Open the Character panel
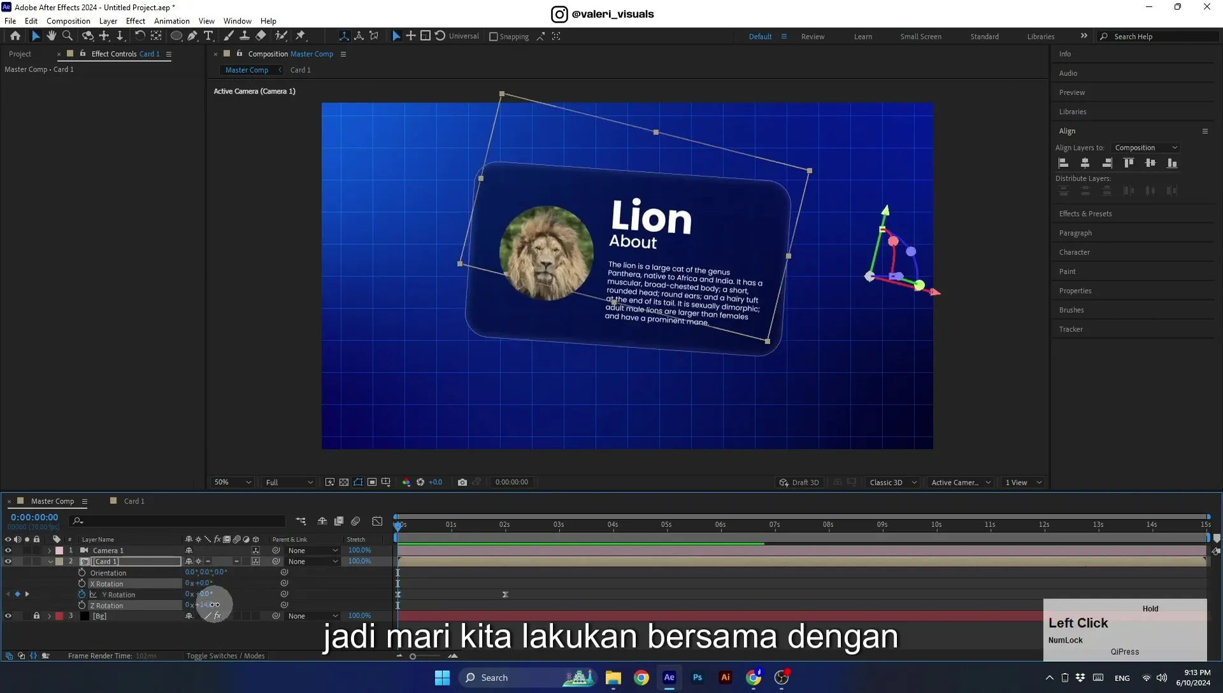Image resolution: width=1223 pixels, height=693 pixels. pos(1074,252)
